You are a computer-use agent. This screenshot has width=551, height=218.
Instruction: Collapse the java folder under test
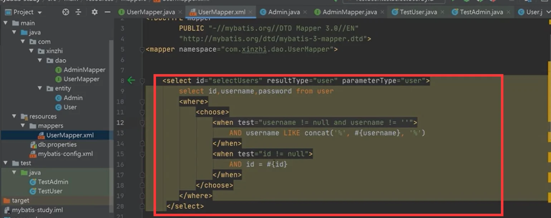[x=14, y=172]
